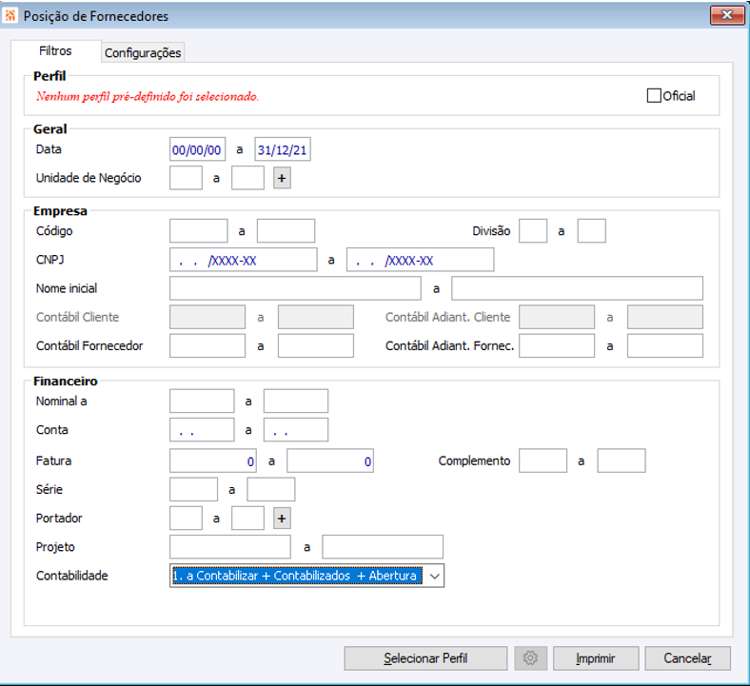Click the final CNPJ field
The height and width of the screenshot is (686, 750).
[420, 260]
